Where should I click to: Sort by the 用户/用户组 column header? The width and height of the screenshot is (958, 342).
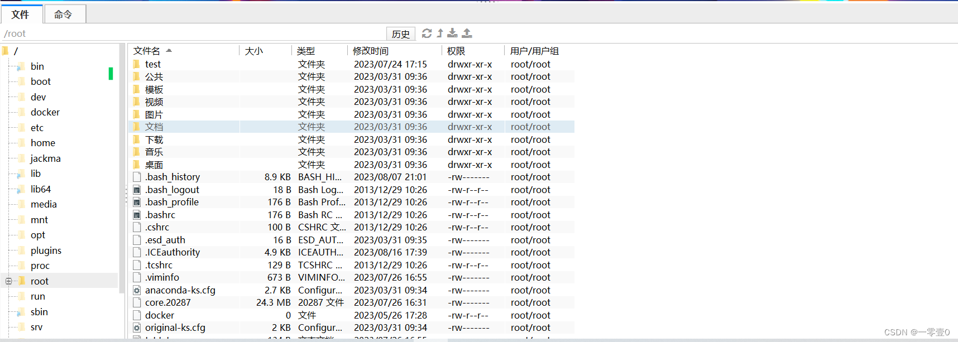pyautogui.click(x=540, y=51)
